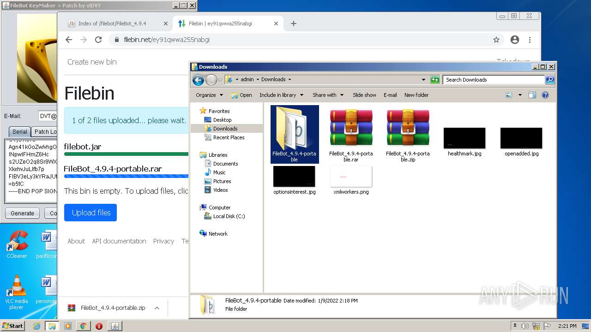Screen dimensions: 591x332
Task: Click Chrome taskbar icon
Action: (x=84, y=326)
